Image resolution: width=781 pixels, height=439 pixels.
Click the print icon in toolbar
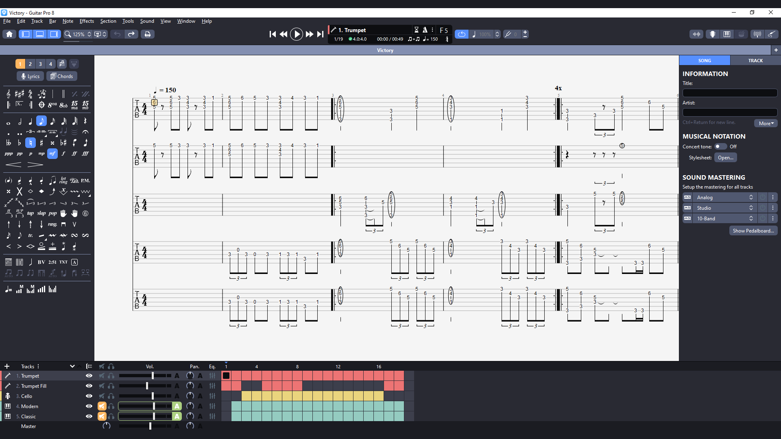(x=147, y=34)
